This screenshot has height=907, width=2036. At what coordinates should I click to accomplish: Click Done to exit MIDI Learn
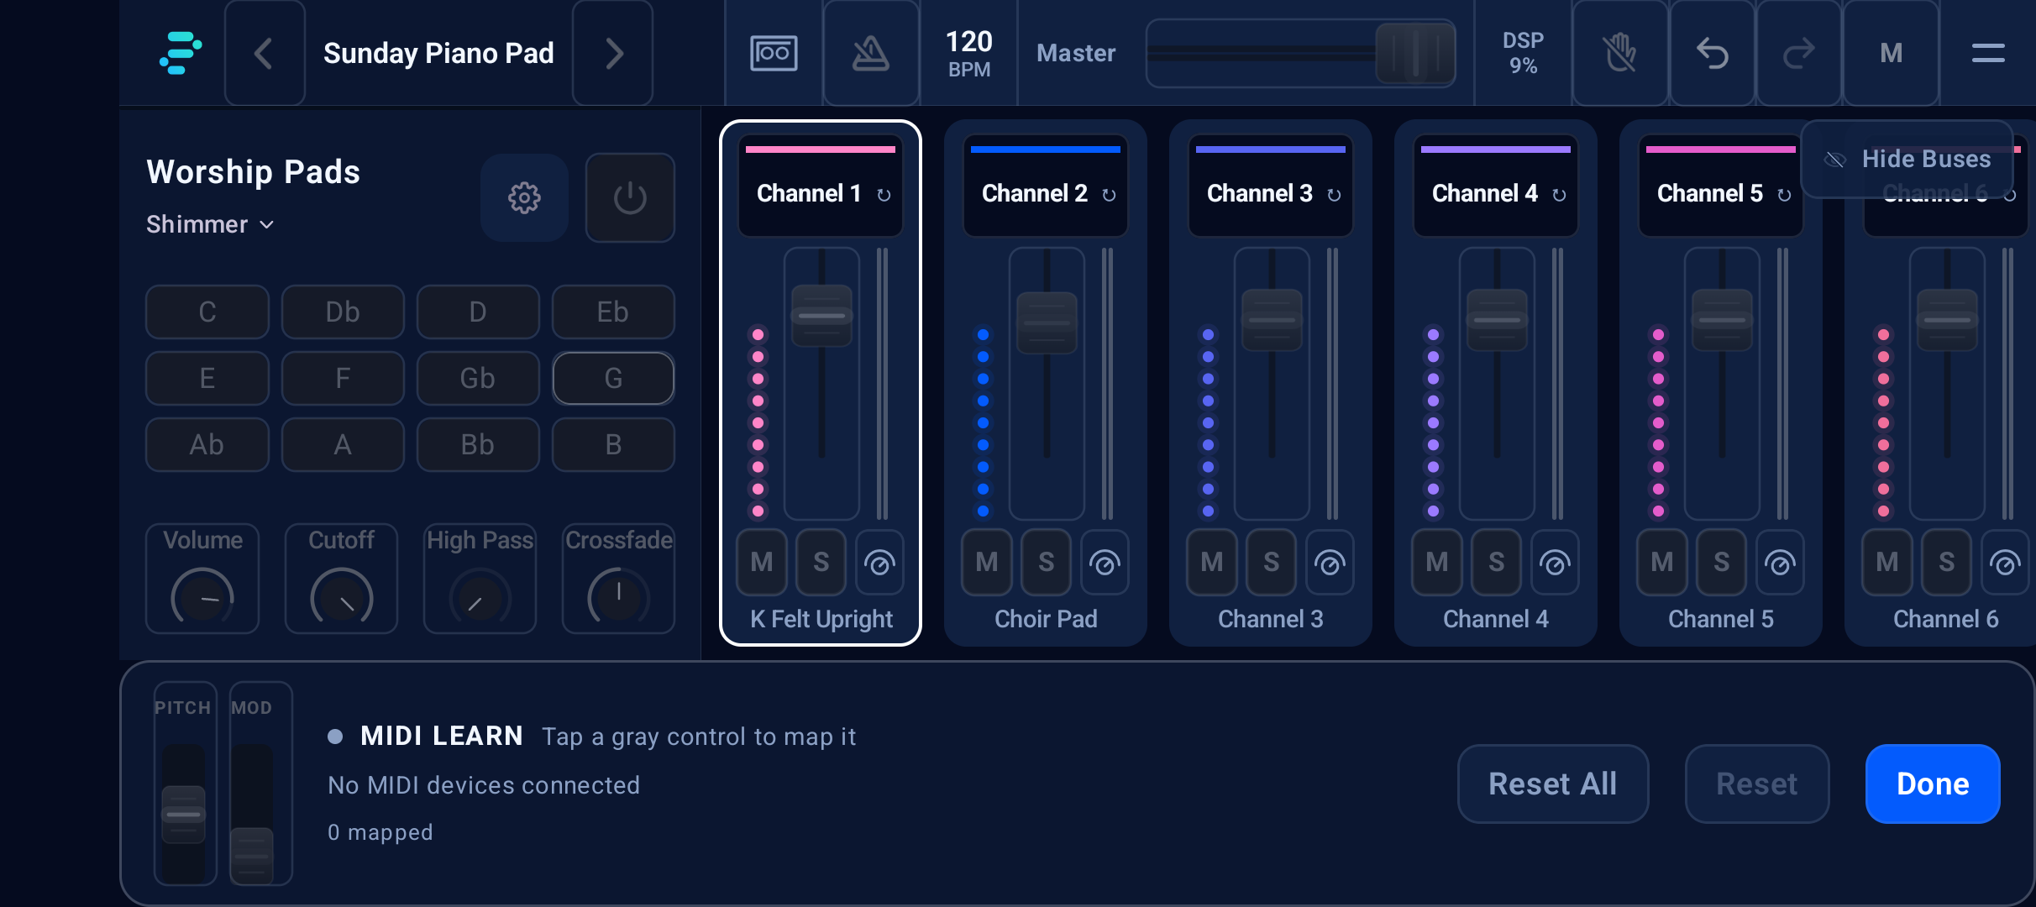coord(1933,784)
